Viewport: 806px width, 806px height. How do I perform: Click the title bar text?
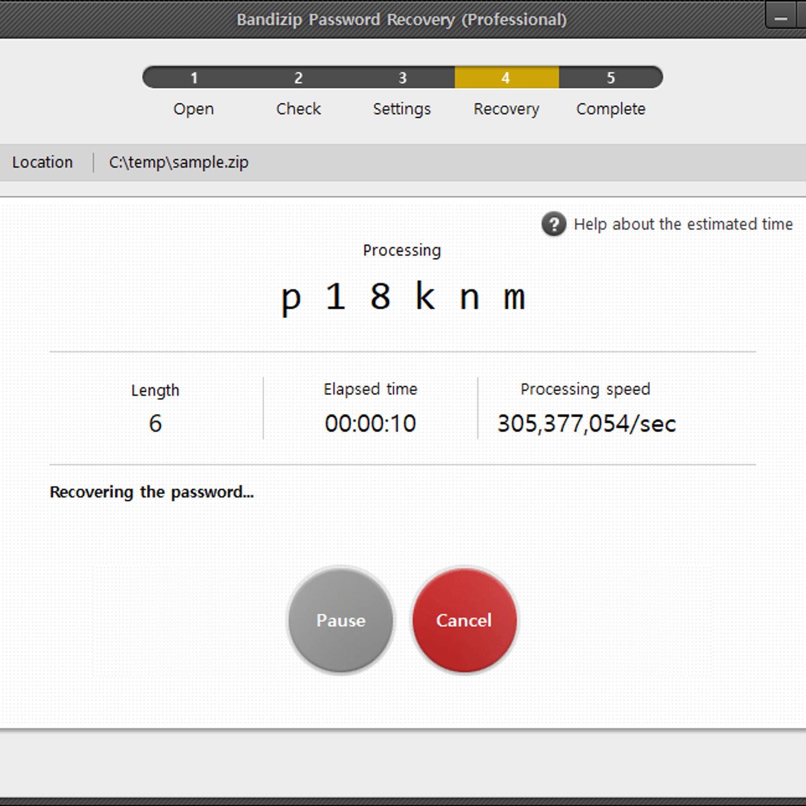[401, 20]
